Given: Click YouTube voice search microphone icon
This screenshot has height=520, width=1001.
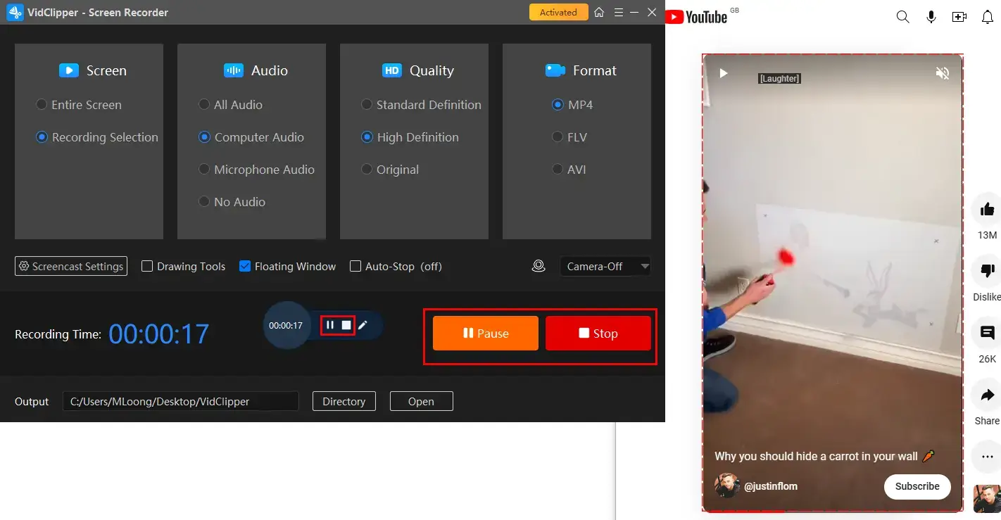Looking at the screenshot, I should click(x=931, y=17).
